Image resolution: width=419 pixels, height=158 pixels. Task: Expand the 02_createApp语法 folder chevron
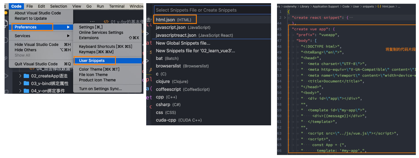tap(20, 76)
